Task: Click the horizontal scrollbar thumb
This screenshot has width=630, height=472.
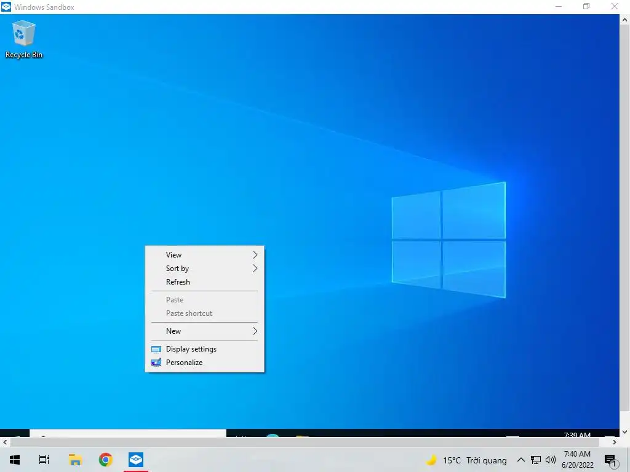Action: pos(305,442)
